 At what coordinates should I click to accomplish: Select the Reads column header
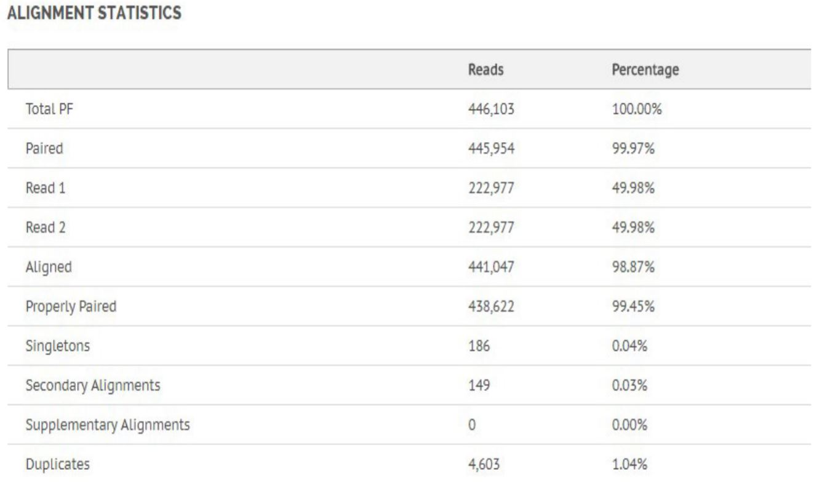click(486, 70)
